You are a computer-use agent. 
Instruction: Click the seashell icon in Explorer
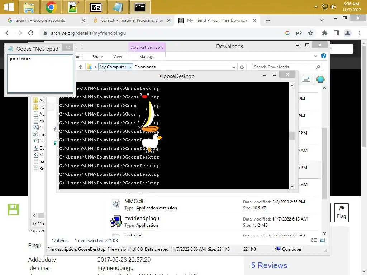click(x=320, y=79)
